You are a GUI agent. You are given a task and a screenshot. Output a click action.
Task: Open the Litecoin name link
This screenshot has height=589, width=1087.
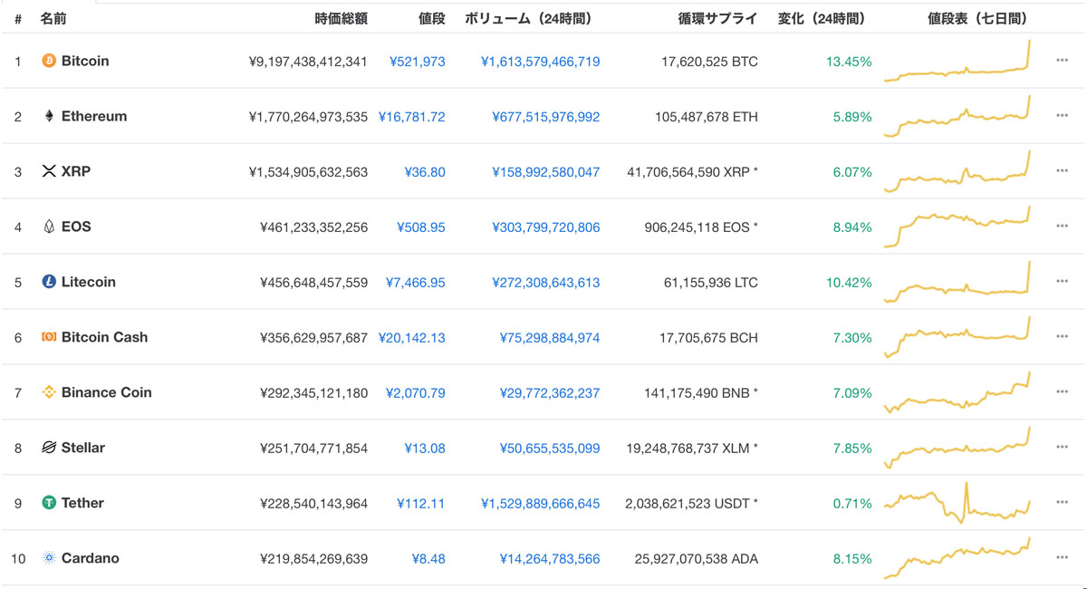point(89,282)
